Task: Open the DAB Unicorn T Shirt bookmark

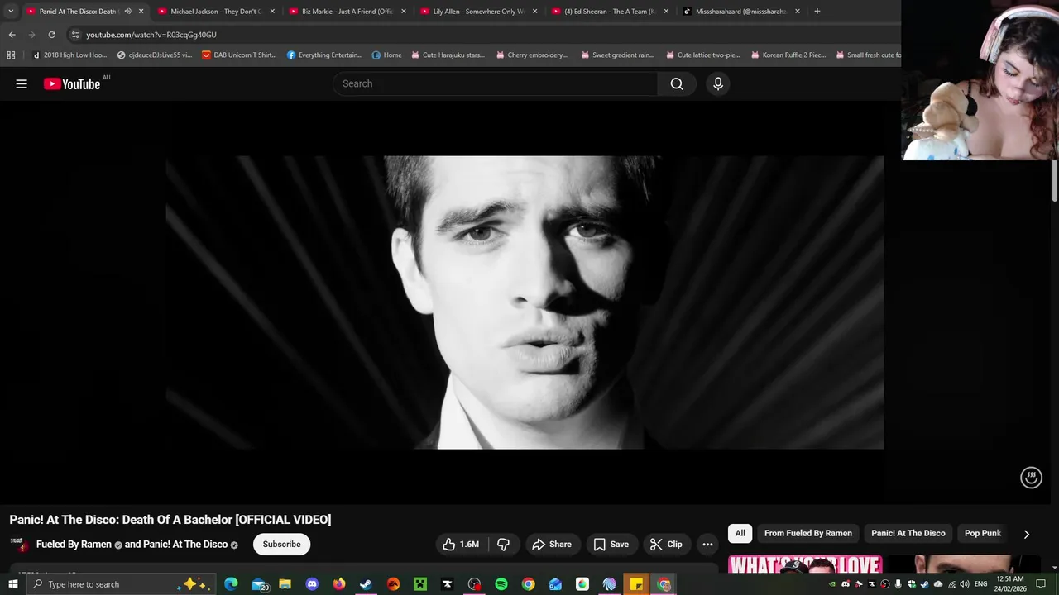Action: 239,55
